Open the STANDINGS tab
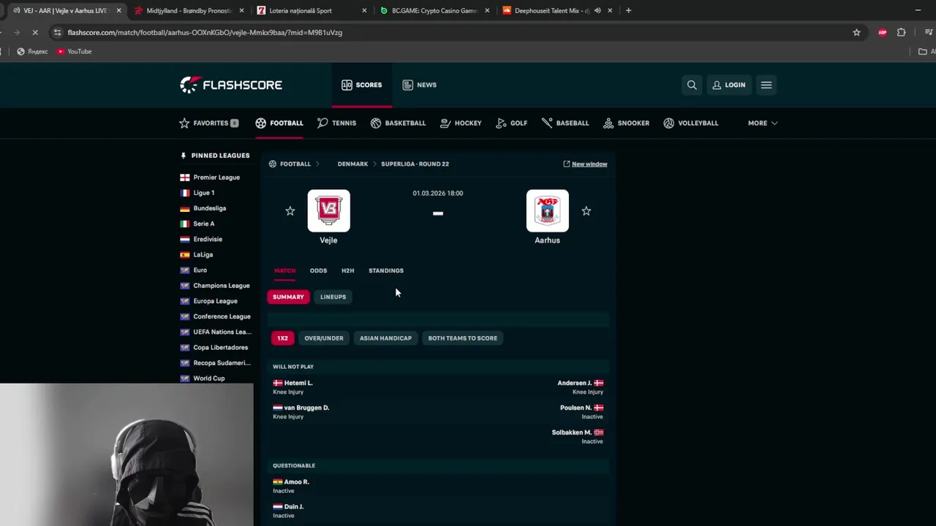Image resolution: width=936 pixels, height=526 pixels. (x=386, y=270)
